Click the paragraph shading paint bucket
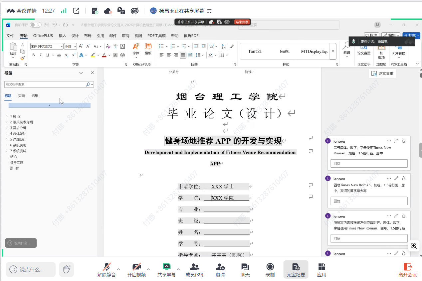 point(211,55)
